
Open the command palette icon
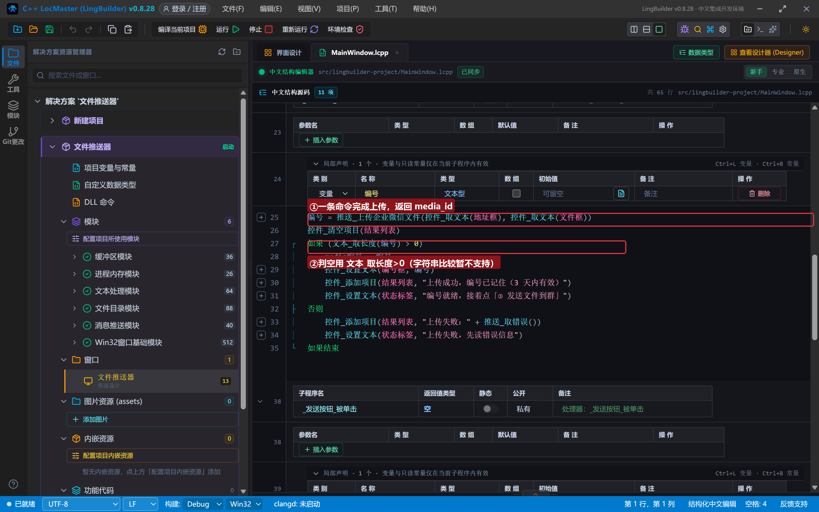[x=710, y=30]
